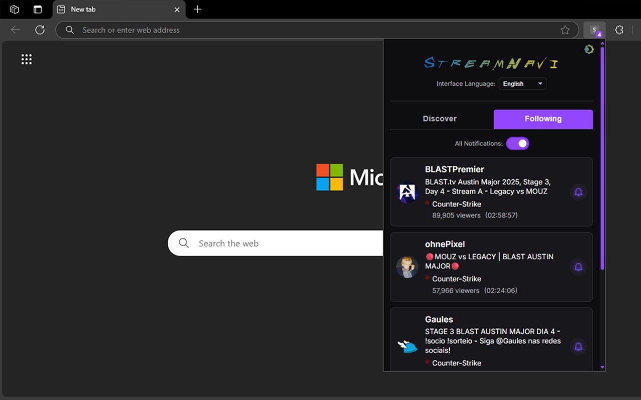Click Counter-Strike category under Gaules

(x=457, y=363)
